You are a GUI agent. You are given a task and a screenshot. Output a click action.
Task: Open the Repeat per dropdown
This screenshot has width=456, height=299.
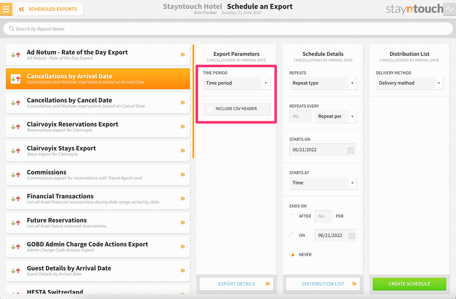tap(336, 116)
